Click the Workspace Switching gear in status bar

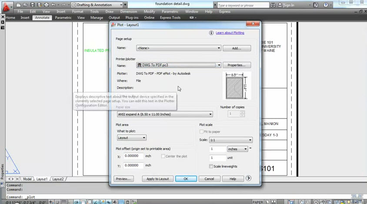(x=316, y=202)
